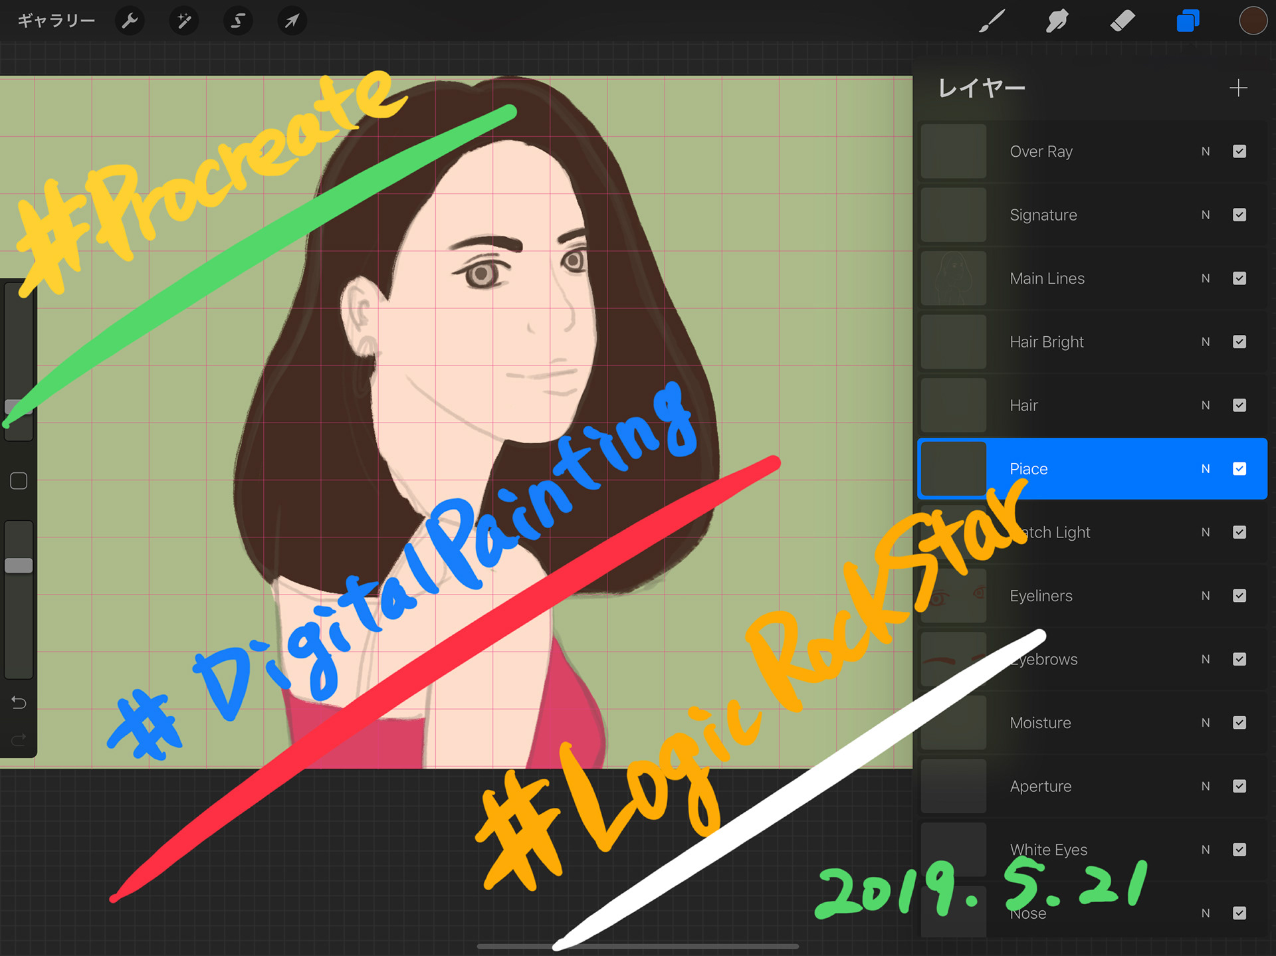Open blend mode N for Main Lines
This screenshot has height=956, width=1276.
[1206, 278]
